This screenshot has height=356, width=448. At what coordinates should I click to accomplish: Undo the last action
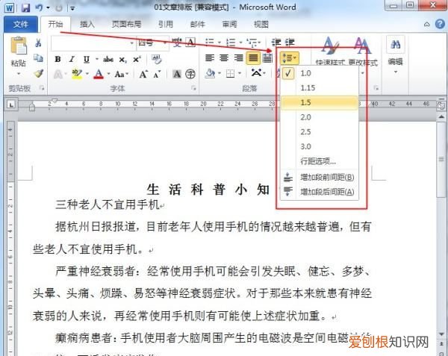39,7
